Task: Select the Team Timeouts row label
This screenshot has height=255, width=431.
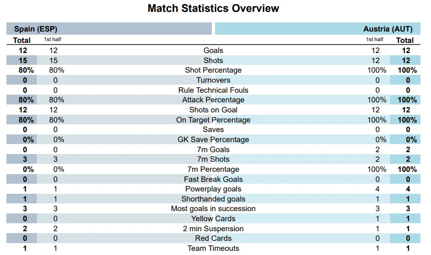Action: 213,249
